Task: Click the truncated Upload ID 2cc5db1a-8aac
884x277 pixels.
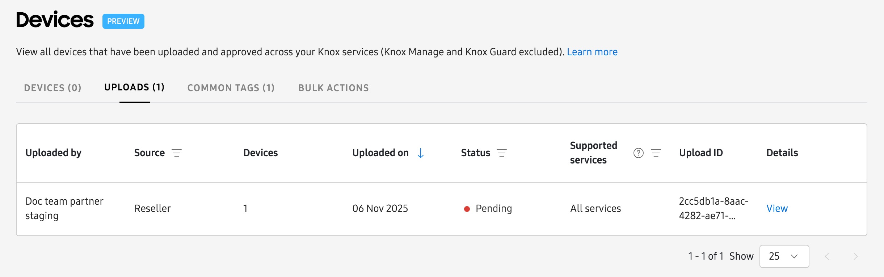Action: 713,208
